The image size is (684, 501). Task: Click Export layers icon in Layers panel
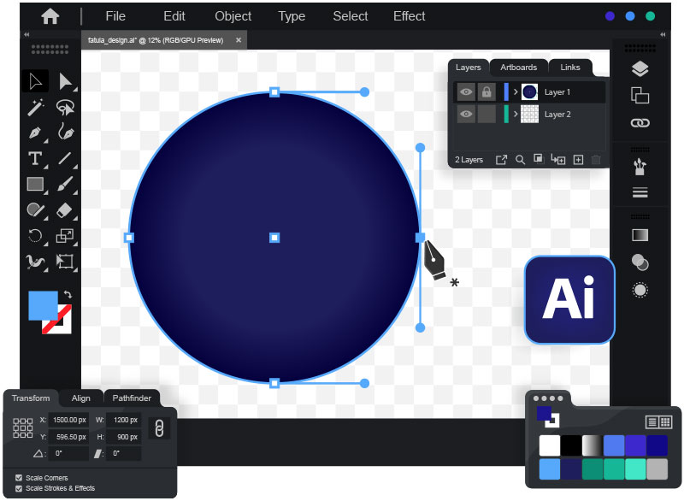click(501, 160)
